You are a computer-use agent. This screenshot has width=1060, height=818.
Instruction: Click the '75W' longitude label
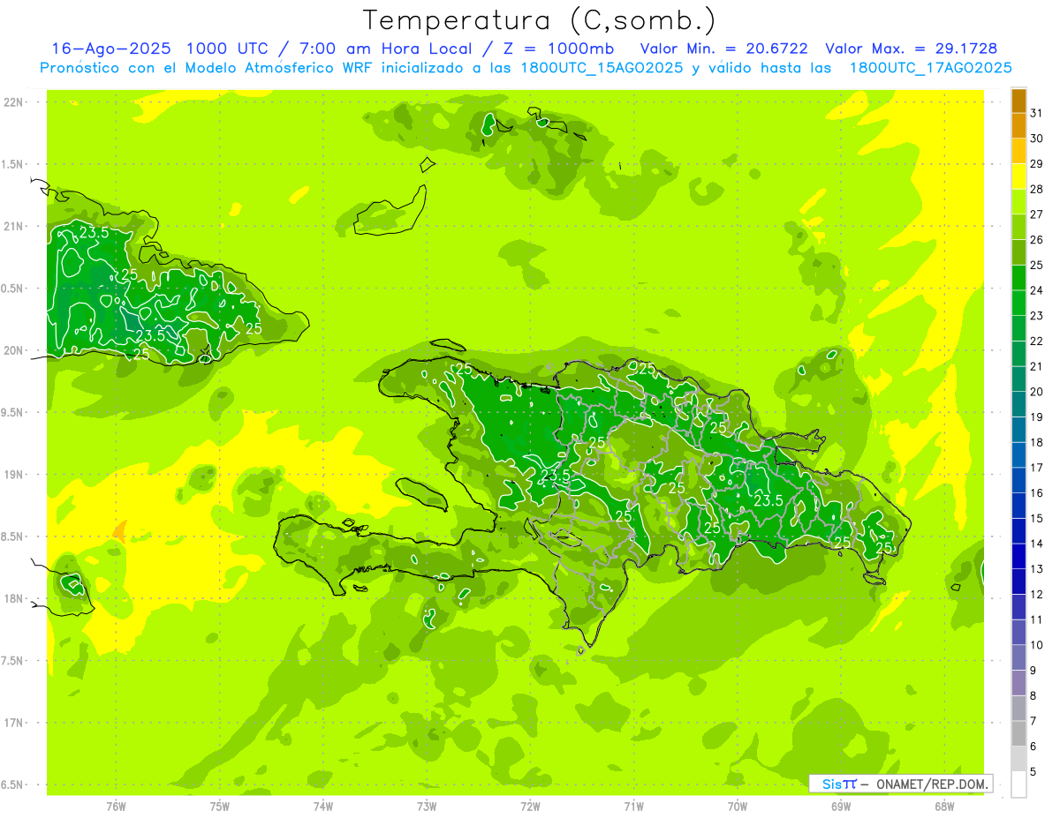click(x=220, y=806)
